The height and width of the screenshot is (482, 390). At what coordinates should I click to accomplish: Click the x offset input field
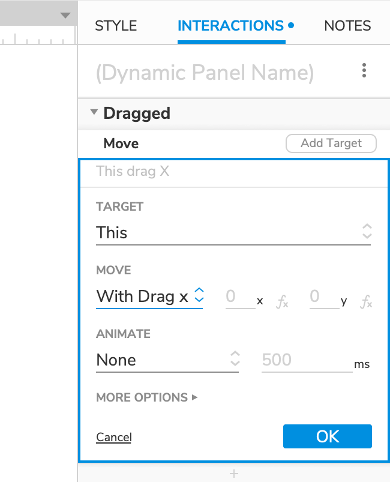(239, 297)
